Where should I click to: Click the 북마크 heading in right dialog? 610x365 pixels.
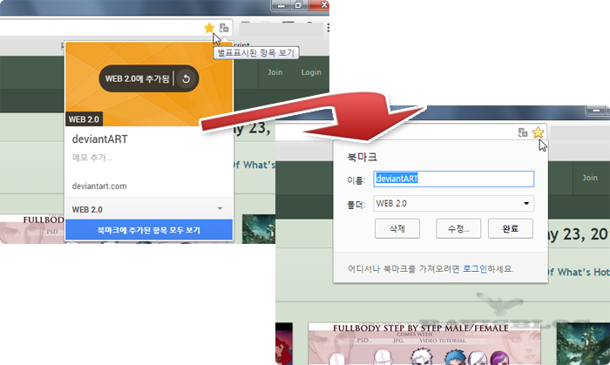click(362, 157)
